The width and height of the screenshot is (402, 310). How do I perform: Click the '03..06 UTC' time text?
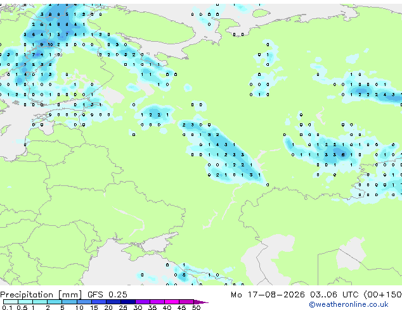click(x=334, y=295)
